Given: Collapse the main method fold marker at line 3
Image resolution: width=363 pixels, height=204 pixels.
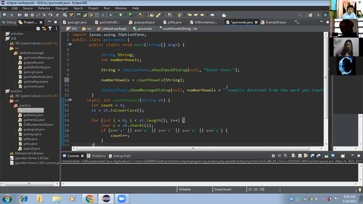Looking at the screenshot, I should 70,44.
